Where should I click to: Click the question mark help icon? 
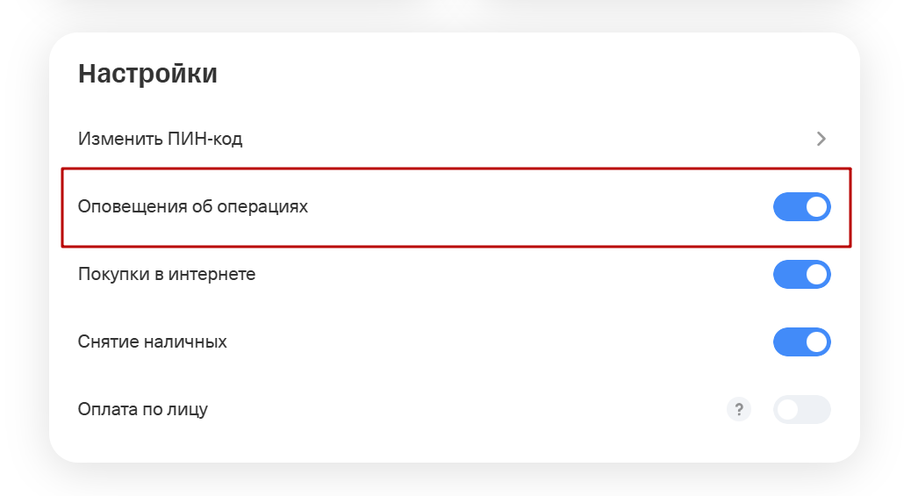[739, 409]
